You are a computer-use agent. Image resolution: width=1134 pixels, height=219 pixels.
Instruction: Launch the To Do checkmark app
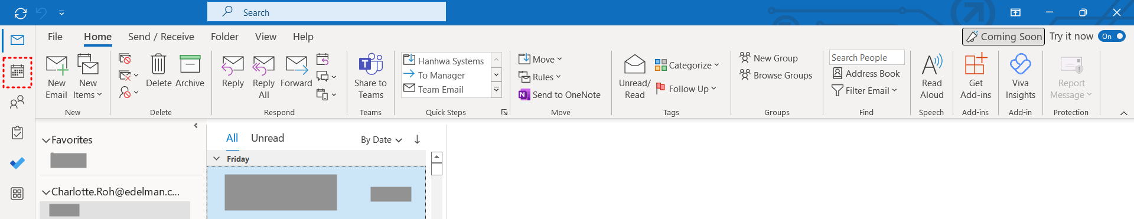(17, 164)
